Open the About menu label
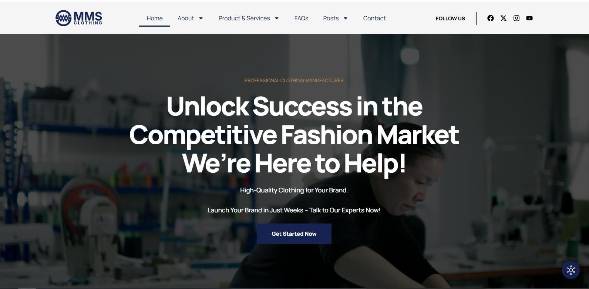The image size is (589, 289). 186,18
